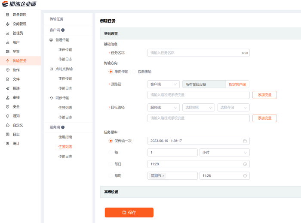Click calendar icon in the date field

[245, 141]
